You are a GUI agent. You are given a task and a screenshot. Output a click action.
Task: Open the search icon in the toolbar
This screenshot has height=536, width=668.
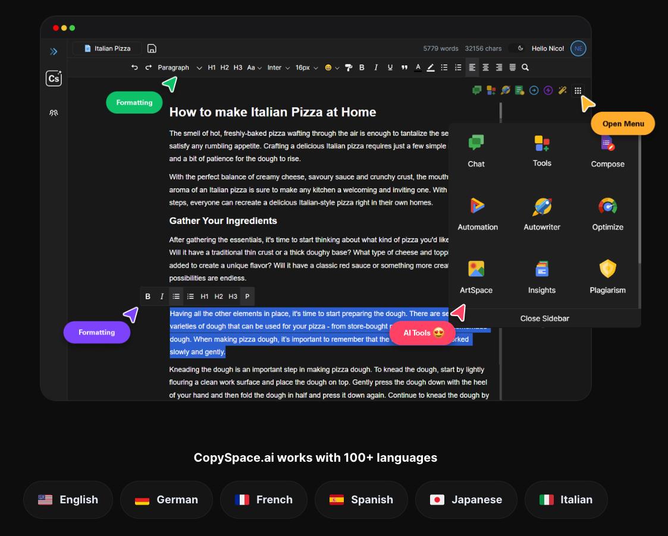[525, 67]
